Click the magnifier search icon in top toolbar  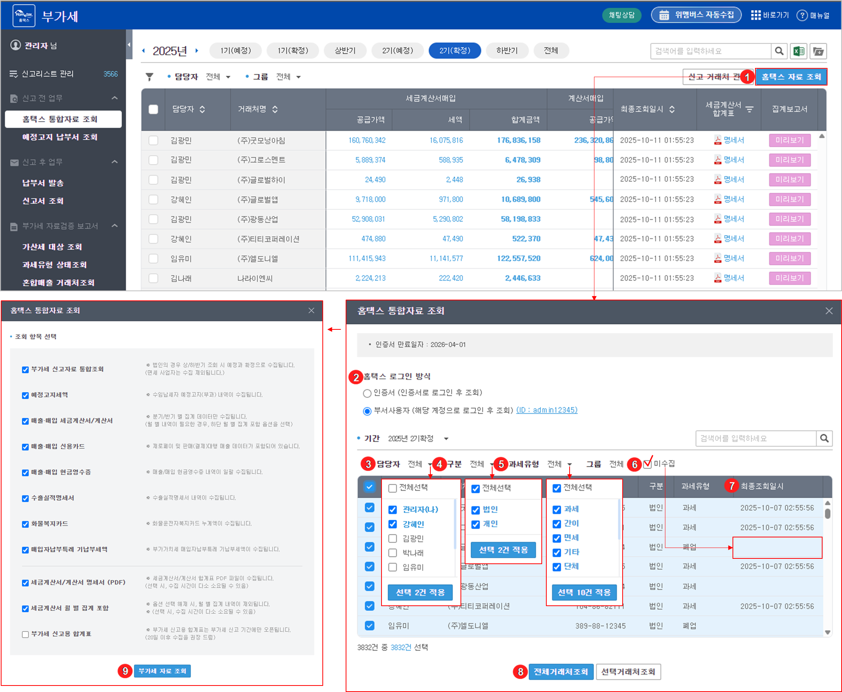[x=779, y=51]
